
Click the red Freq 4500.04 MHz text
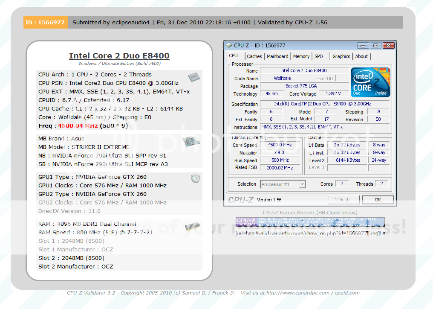[x=78, y=126]
